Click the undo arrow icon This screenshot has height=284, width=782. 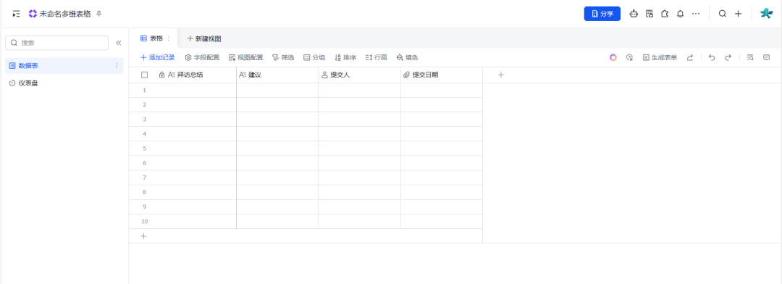click(x=712, y=58)
